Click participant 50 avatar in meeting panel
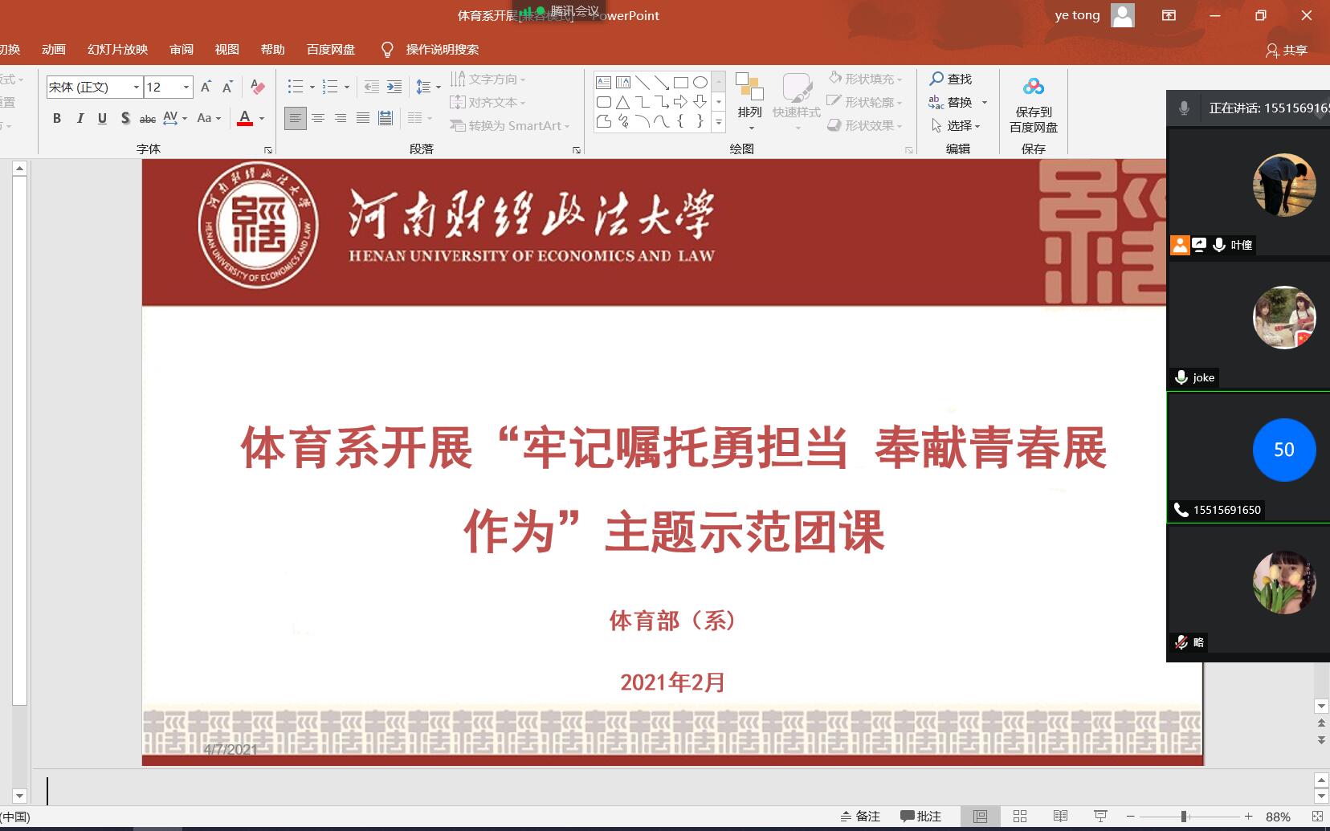The width and height of the screenshot is (1330, 831). [x=1283, y=450]
